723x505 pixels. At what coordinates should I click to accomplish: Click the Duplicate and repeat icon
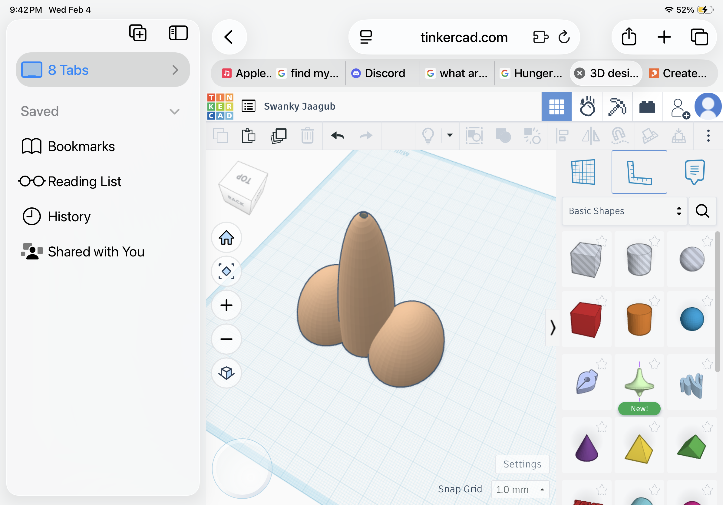279,136
